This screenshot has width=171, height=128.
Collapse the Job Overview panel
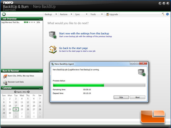tap(40, 19)
